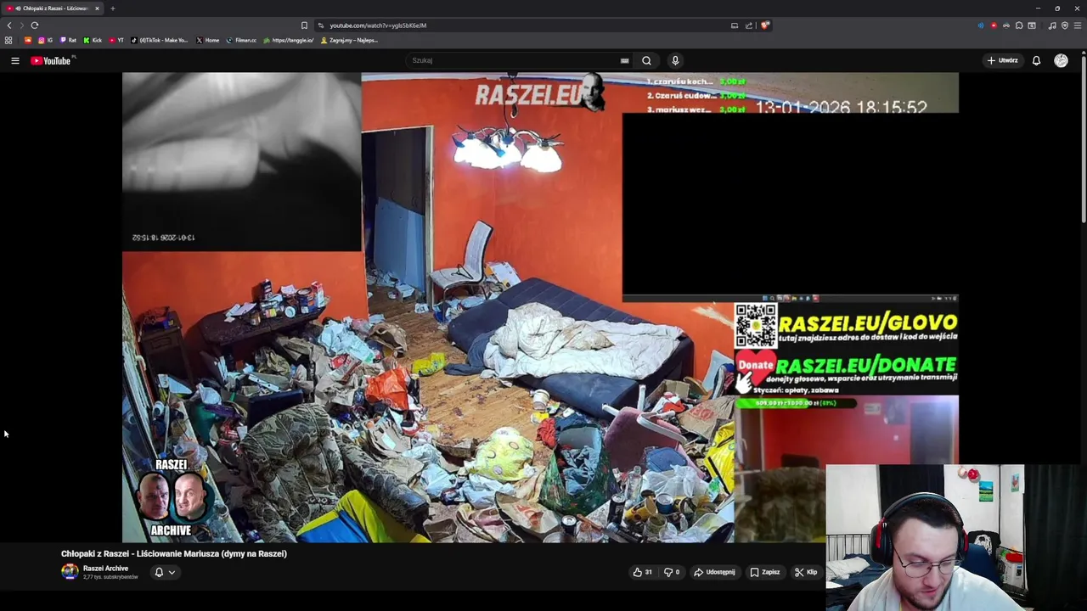Open picture-in-picture icon in address bar
This screenshot has height=611, width=1087.
(x=735, y=25)
